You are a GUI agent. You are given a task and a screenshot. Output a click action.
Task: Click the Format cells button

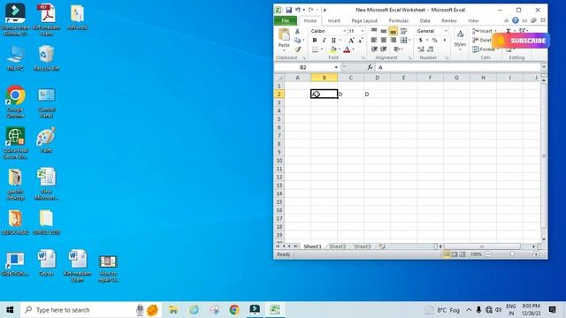pos(484,49)
